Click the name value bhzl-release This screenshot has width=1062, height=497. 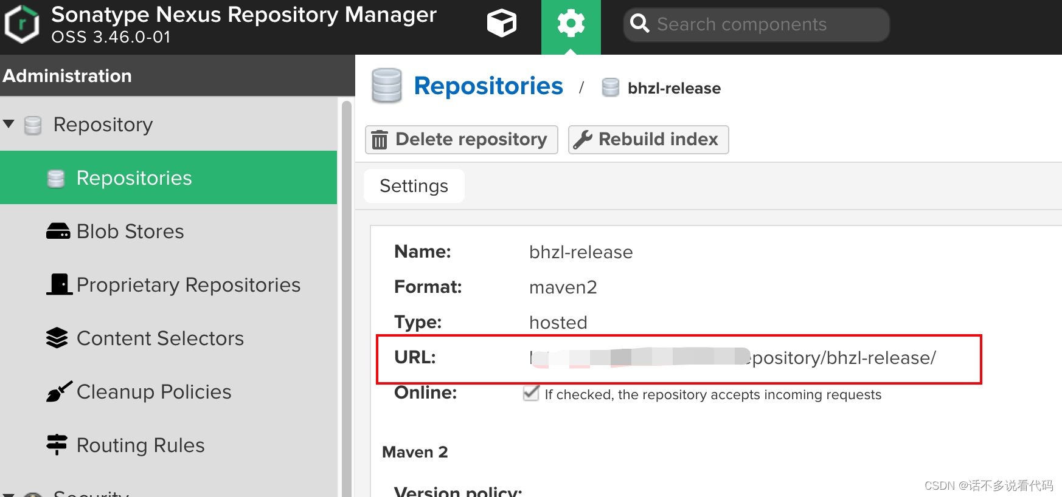click(x=581, y=252)
